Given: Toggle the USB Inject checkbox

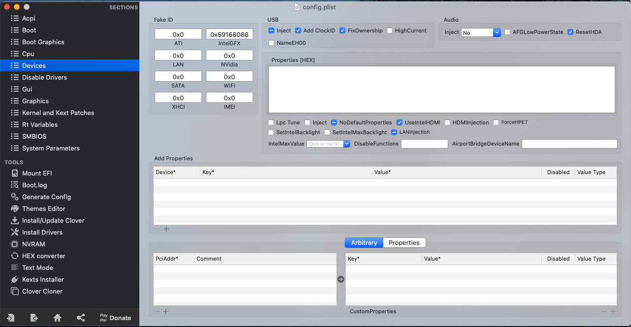Looking at the screenshot, I should (x=271, y=30).
